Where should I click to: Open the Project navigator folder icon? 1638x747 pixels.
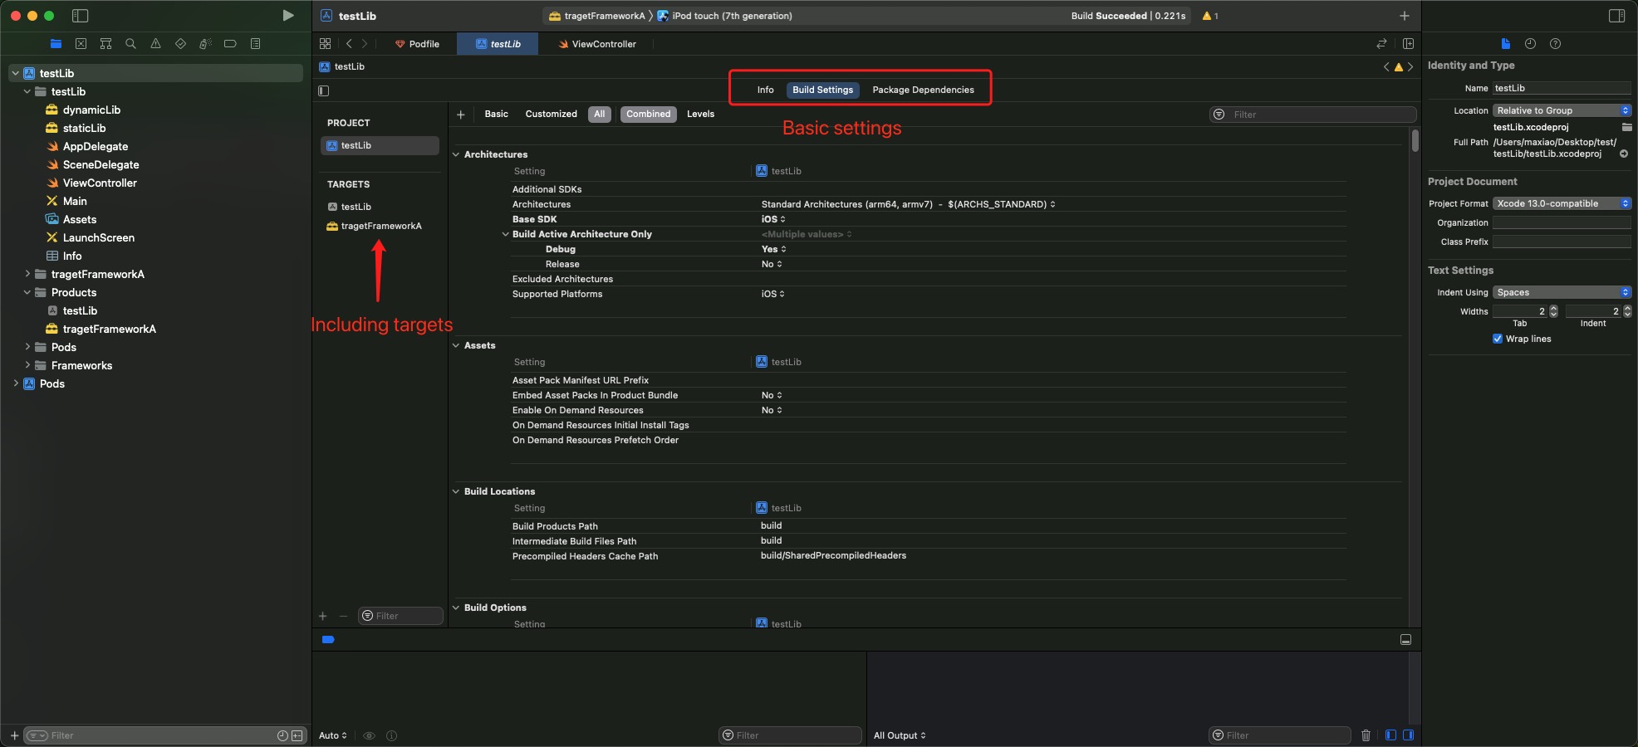[56, 44]
